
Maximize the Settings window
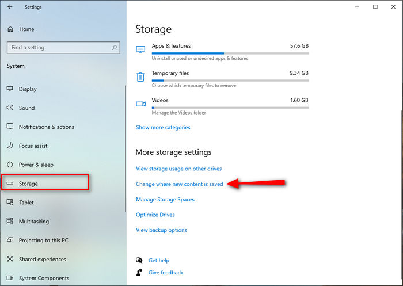pos(375,7)
